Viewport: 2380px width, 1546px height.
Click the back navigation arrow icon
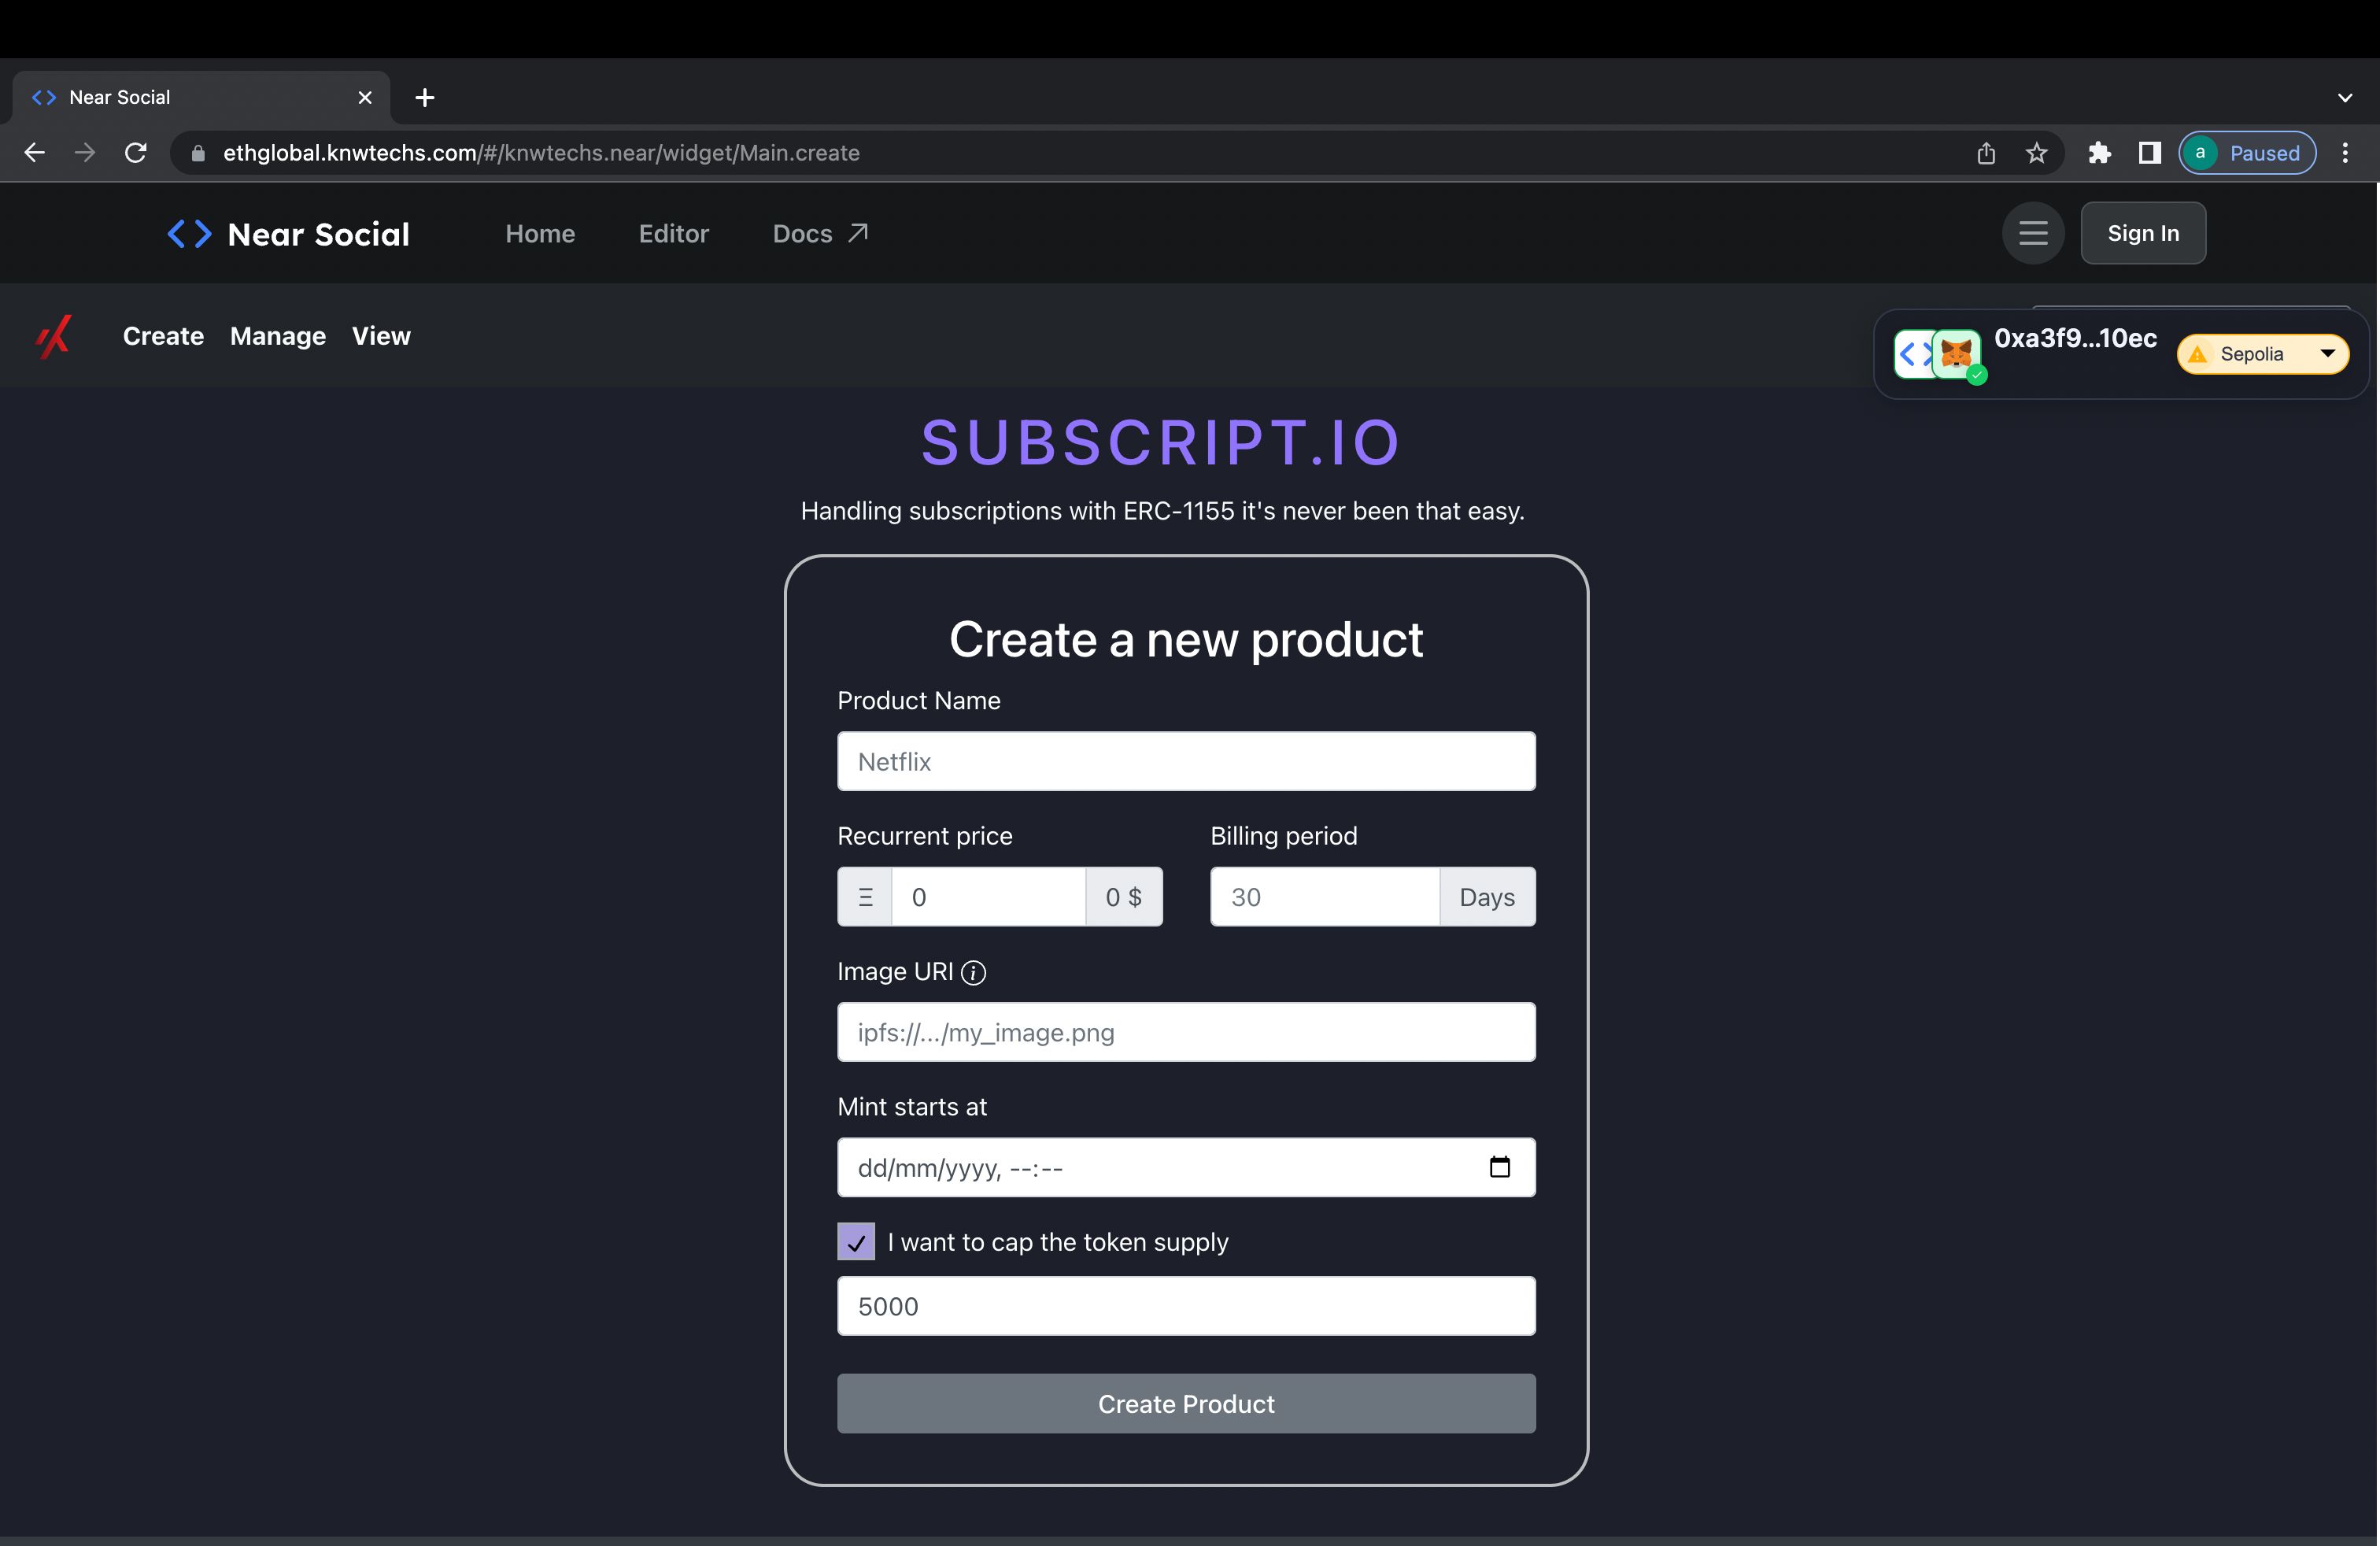click(x=33, y=151)
